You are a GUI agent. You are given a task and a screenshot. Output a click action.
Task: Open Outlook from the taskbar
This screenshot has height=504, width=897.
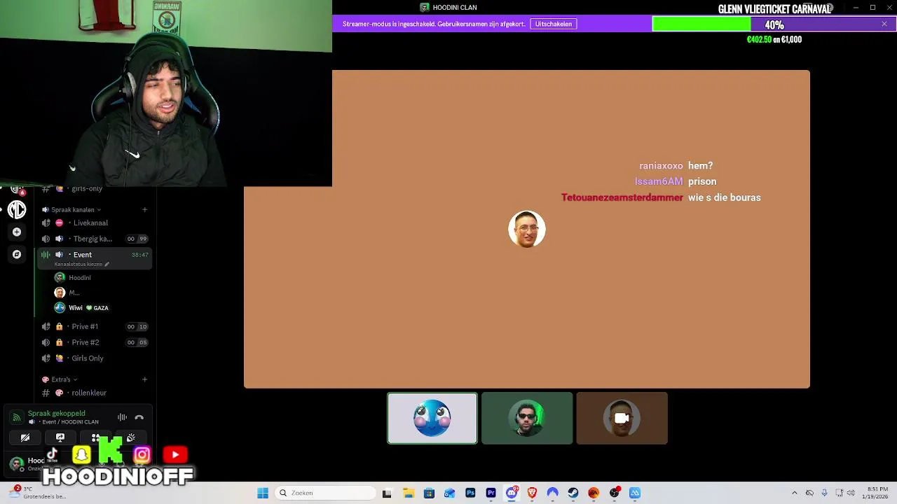coord(449,493)
